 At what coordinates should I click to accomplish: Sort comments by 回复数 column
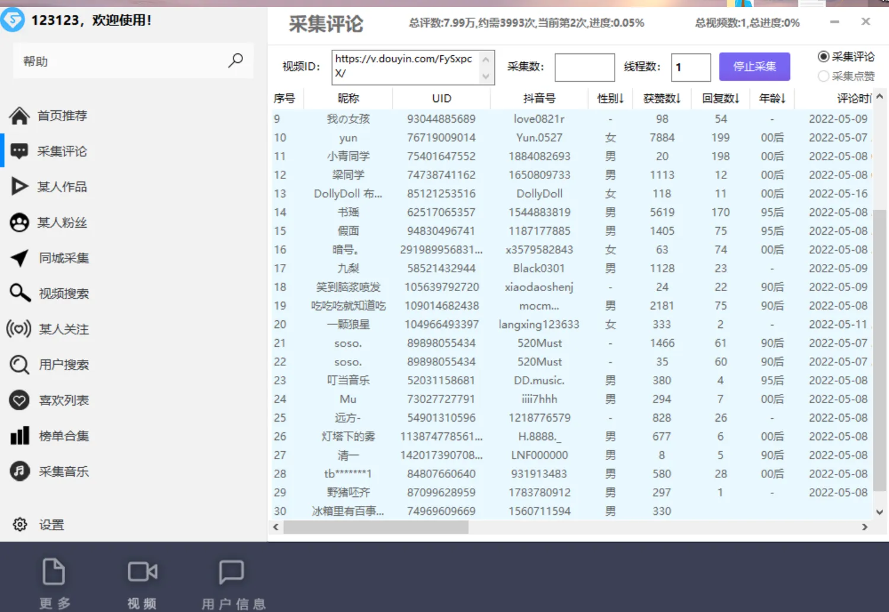pyautogui.click(x=719, y=98)
